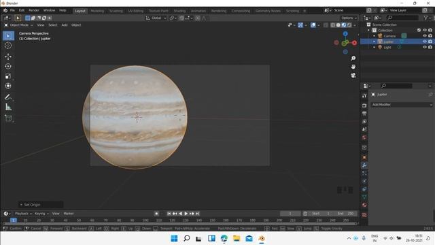This screenshot has width=435, height=245.
Task: Open the View Layer properties tab
Action: (364, 121)
